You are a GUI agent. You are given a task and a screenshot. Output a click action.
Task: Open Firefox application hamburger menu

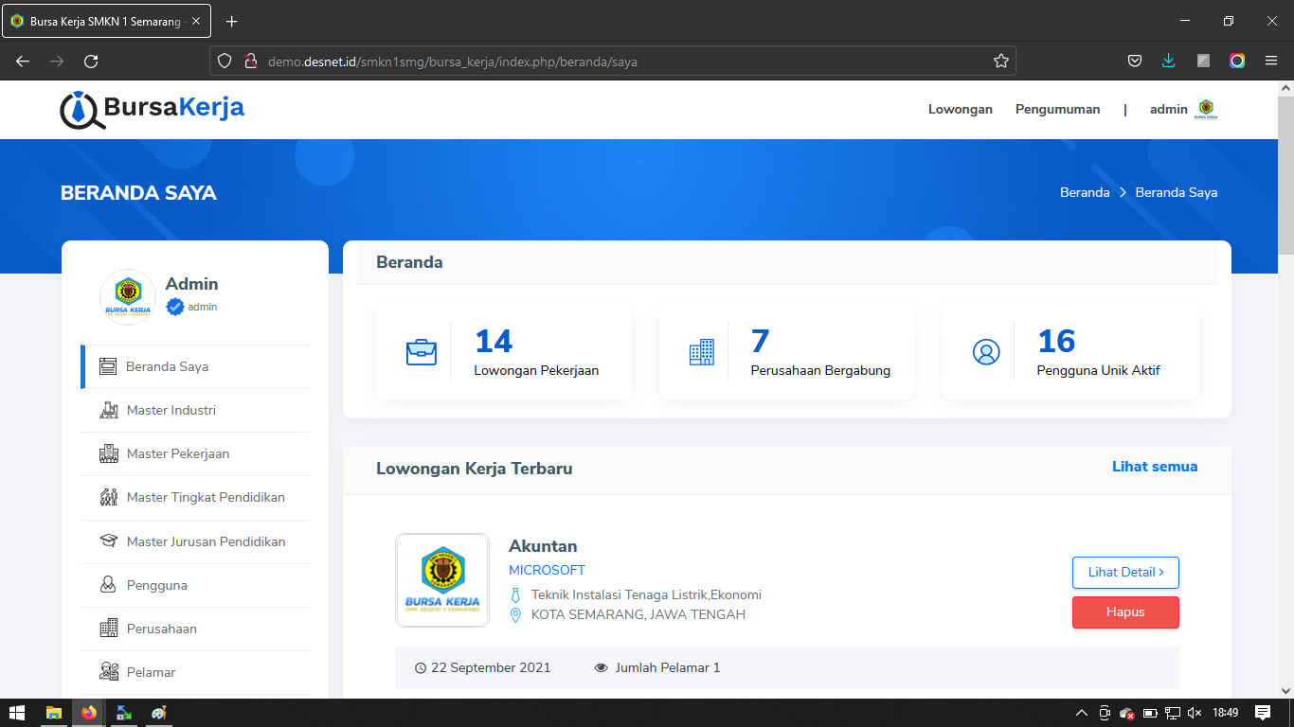point(1270,62)
